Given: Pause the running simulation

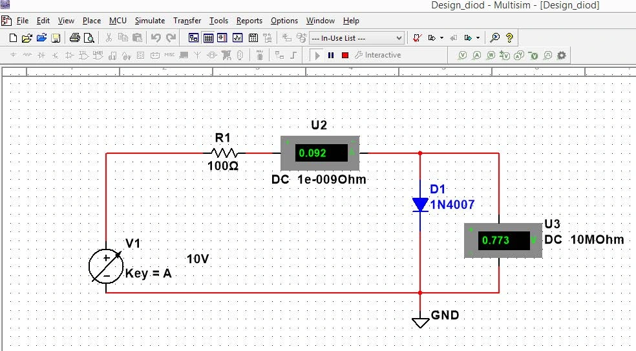Looking at the screenshot, I should coord(331,56).
